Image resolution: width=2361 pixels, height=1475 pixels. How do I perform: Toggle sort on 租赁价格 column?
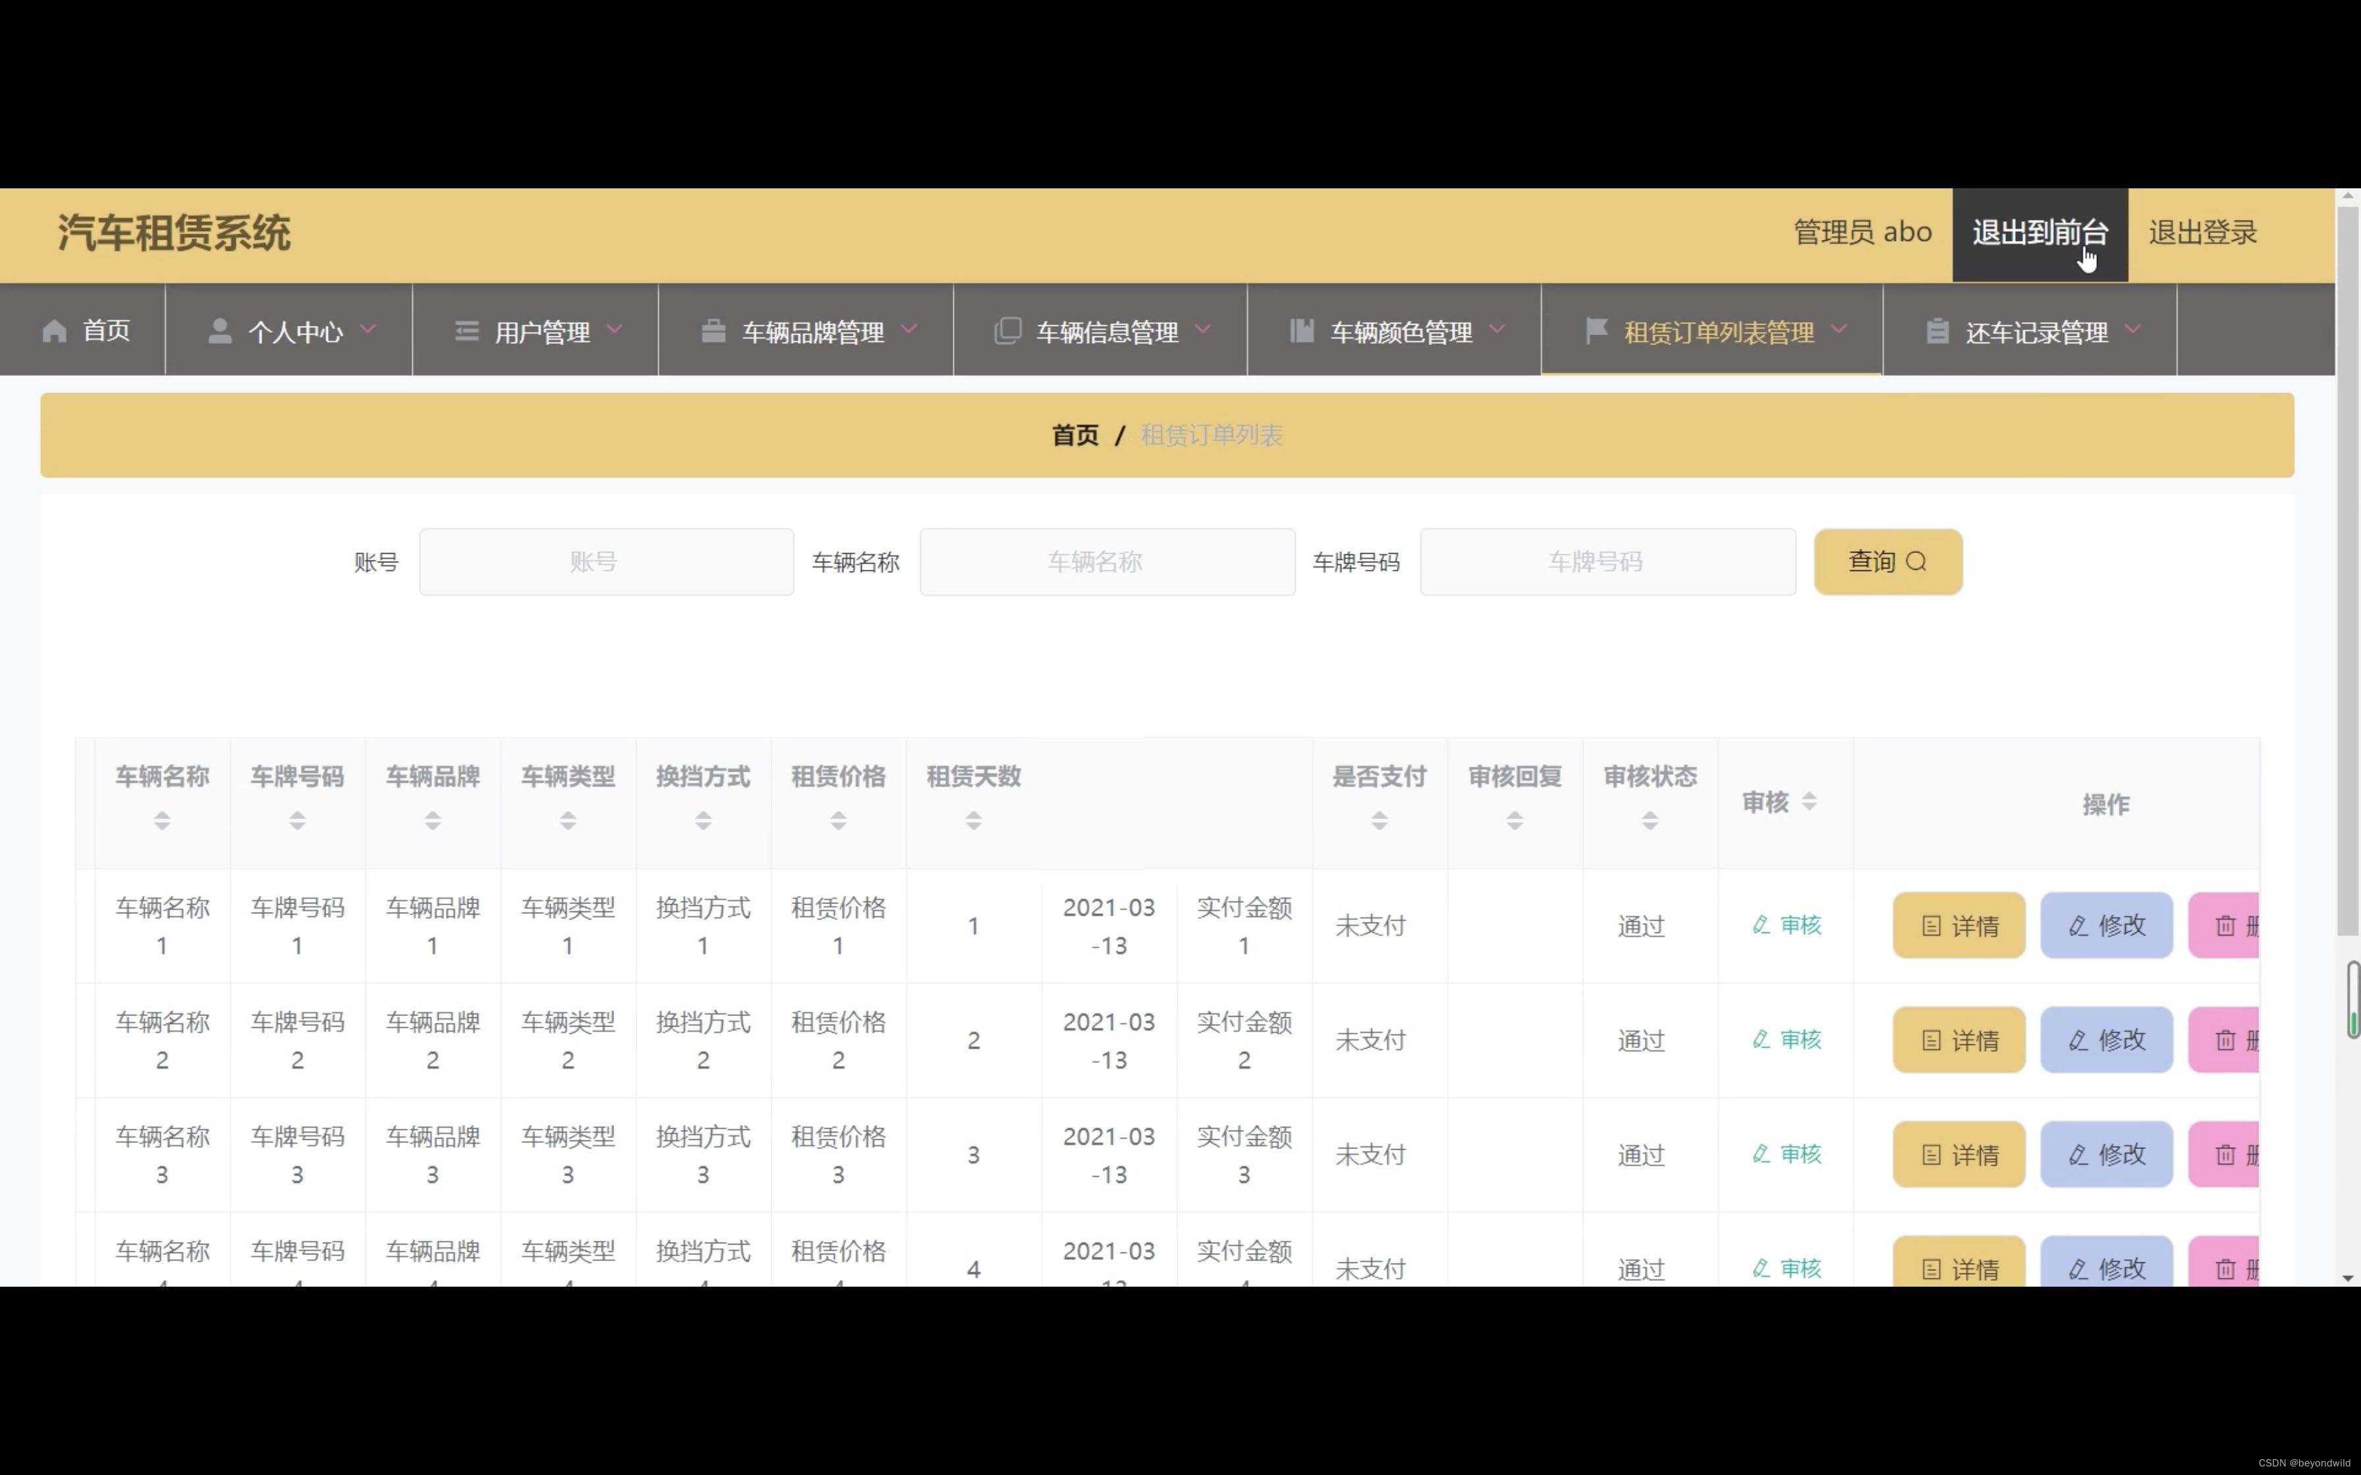coord(838,820)
